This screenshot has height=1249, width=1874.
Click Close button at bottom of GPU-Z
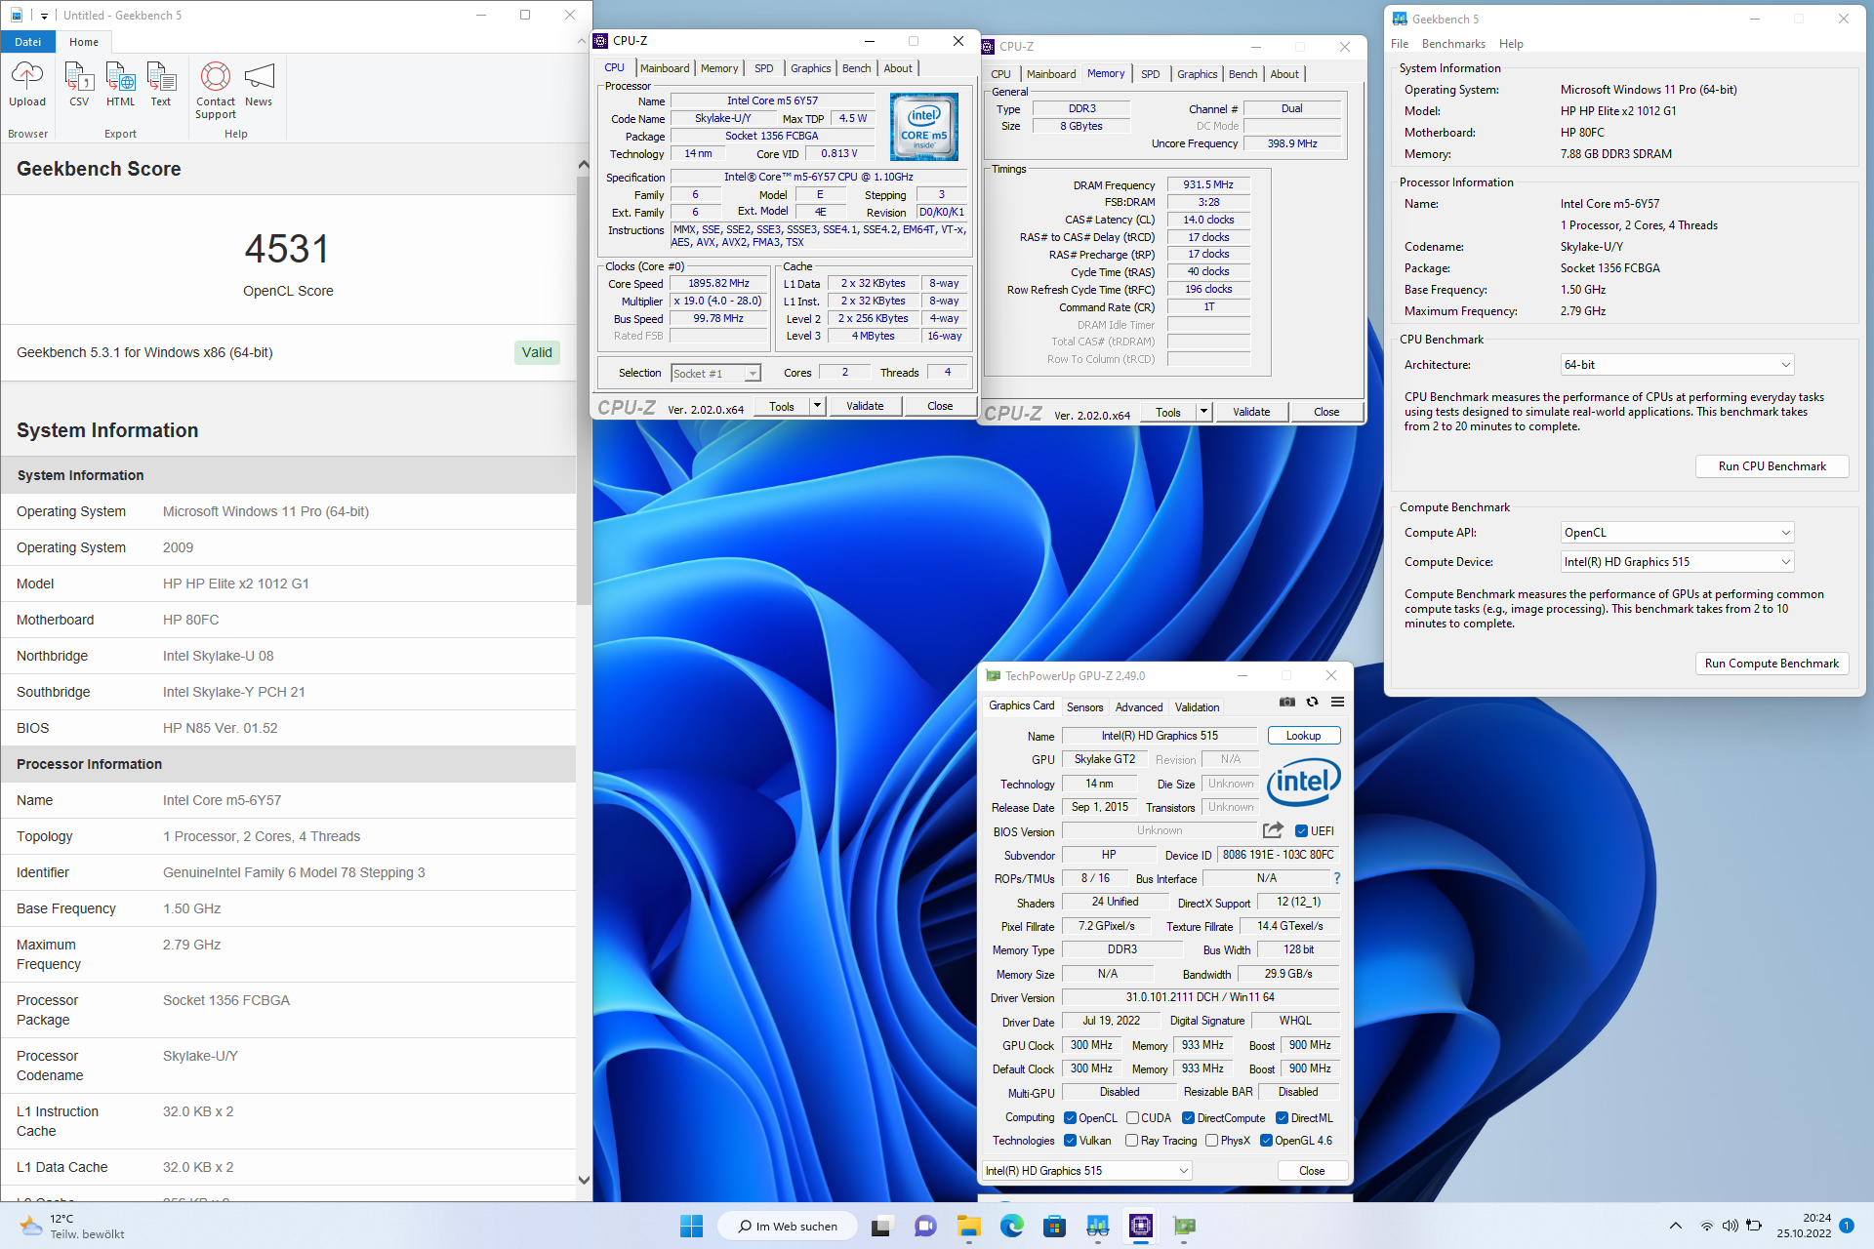pos(1312,1171)
